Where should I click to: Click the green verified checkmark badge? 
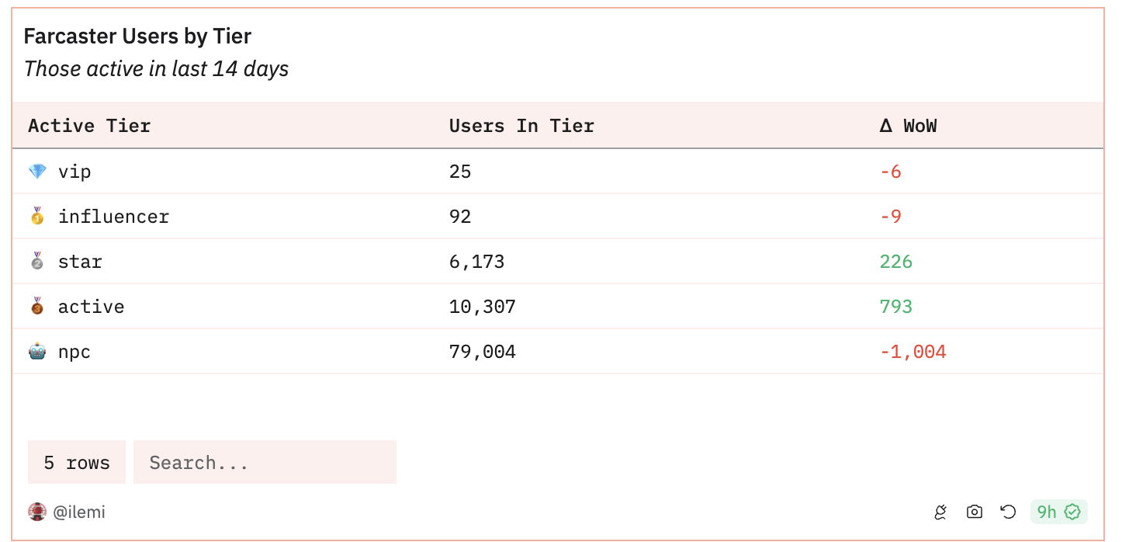[x=1072, y=512]
